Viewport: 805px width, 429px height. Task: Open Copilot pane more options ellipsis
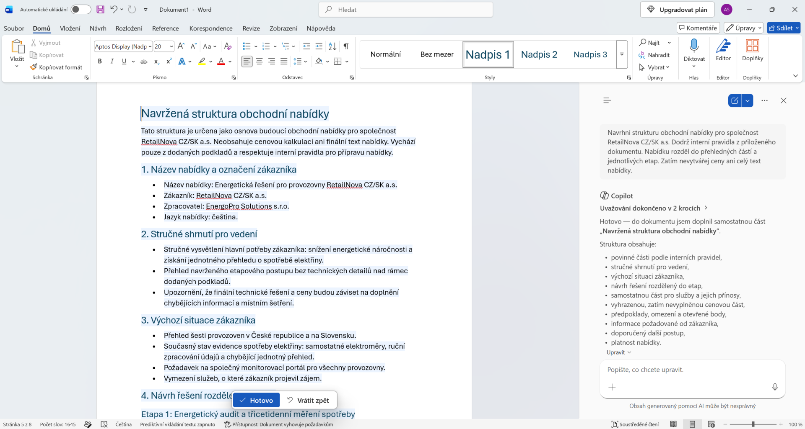pos(765,100)
